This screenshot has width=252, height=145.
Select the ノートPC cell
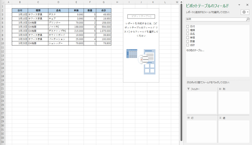tap(58, 27)
